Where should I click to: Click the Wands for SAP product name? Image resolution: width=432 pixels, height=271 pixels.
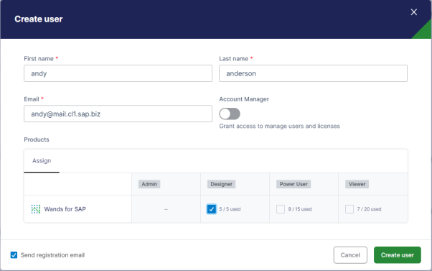pos(65,209)
